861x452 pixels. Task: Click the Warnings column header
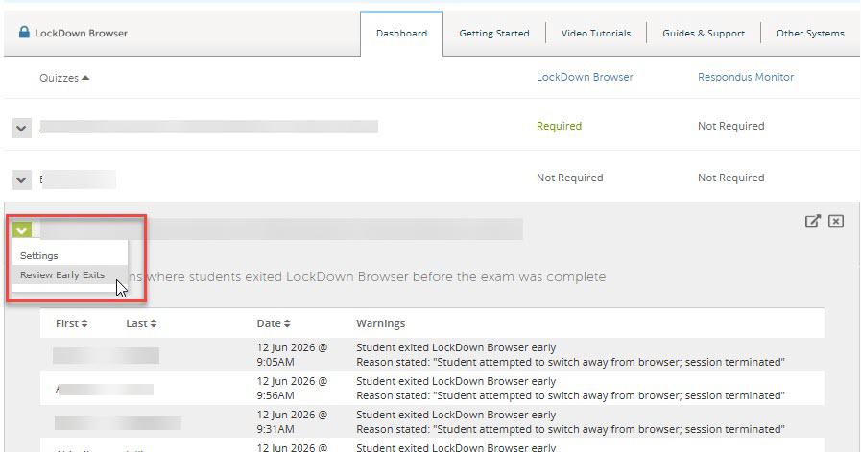point(380,323)
